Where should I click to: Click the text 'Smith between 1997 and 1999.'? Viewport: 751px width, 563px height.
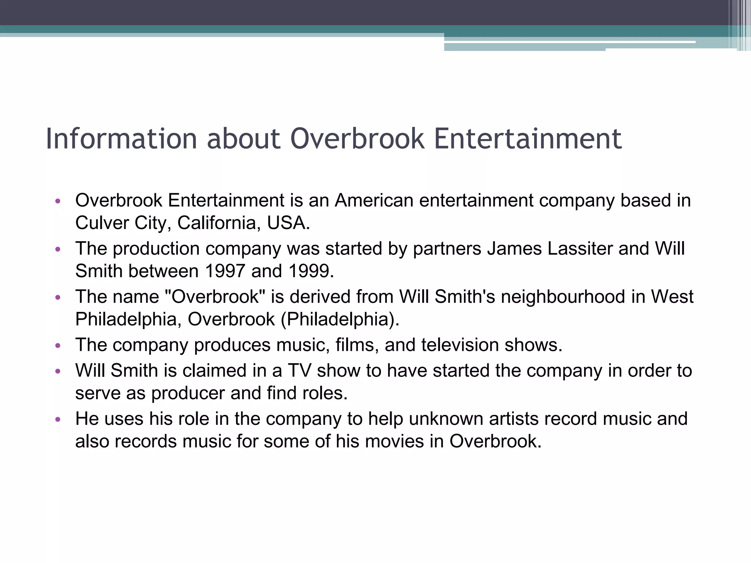pos(205,271)
